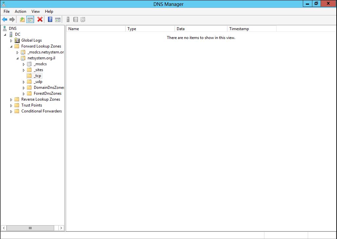The image size is (337, 239).
Task: Open the Action menu
Action: 20,11
